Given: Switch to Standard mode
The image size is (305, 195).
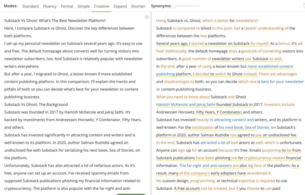Looking at the screenshot, I should click(x=30, y=6).
